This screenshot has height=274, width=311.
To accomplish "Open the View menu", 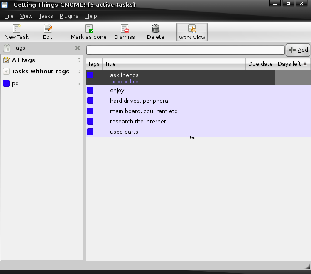I will (x=26, y=16).
